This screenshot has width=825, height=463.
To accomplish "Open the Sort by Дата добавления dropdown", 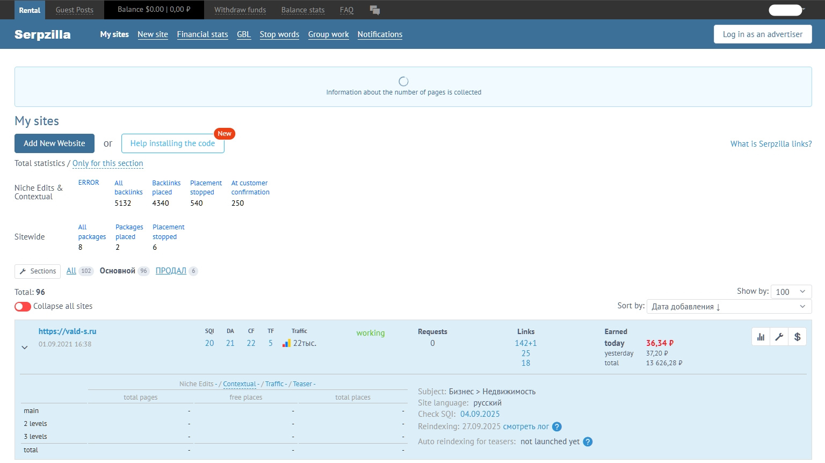I will (729, 306).
